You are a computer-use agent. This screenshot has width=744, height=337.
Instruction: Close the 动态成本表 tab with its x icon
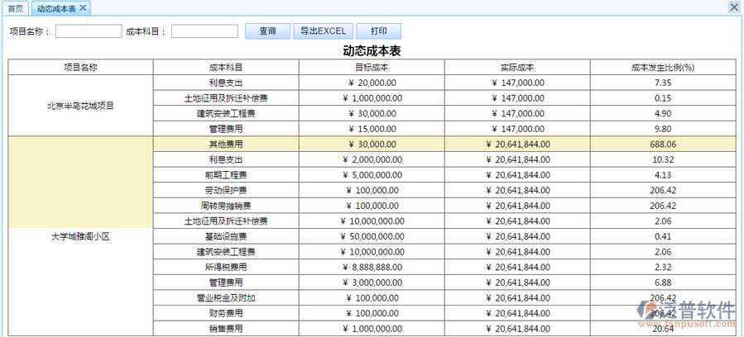pyautogui.click(x=83, y=7)
